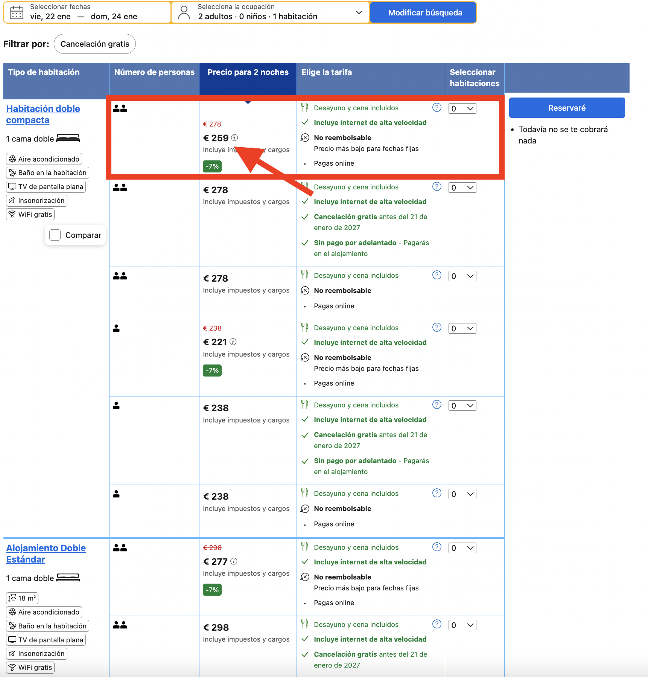Open the room quantity dropdown for the free-cancellation € 278 rate
Image resolution: width=648 pixels, height=677 pixels.
click(462, 188)
